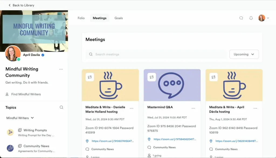The height and width of the screenshot is (158, 276).
Task: Search topics with magnifier icon
Action: tap(61, 107)
